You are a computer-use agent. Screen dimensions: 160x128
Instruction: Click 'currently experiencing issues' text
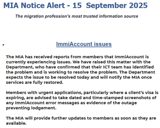[x=39, y=62]
